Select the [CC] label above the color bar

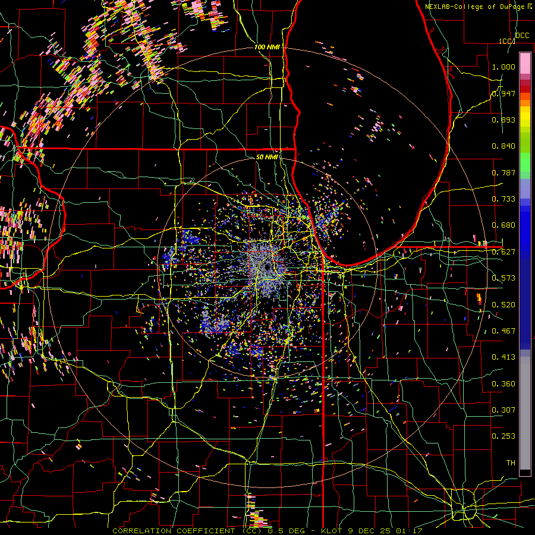coord(507,41)
